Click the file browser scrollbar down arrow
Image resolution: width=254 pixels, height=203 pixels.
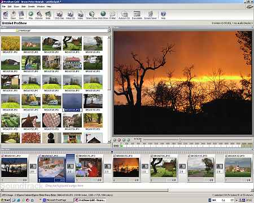click(x=109, y=142)
